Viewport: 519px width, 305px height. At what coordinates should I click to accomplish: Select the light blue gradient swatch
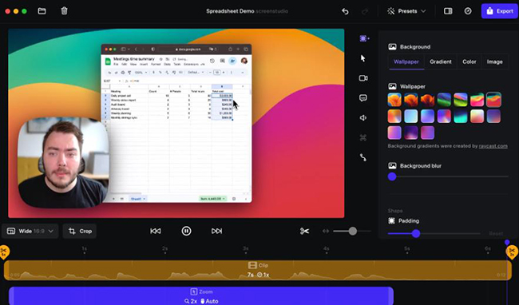tap(411, 117)
